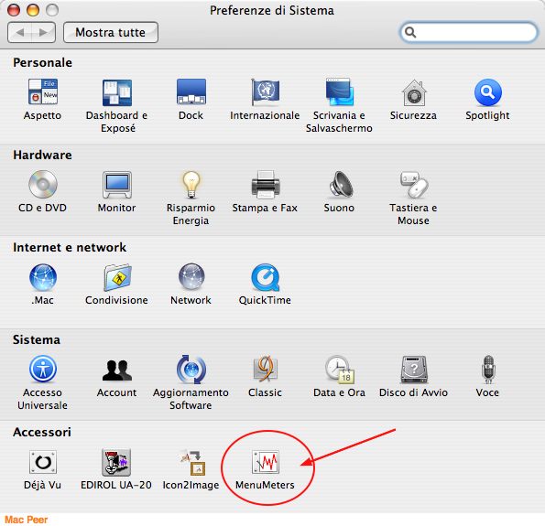Open the Internazionale flag icon
545x526 pixels.
[x=266, y=92]
